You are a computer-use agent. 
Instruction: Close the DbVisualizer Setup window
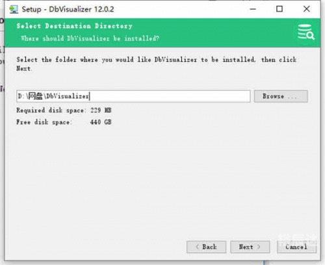point(306,9)
